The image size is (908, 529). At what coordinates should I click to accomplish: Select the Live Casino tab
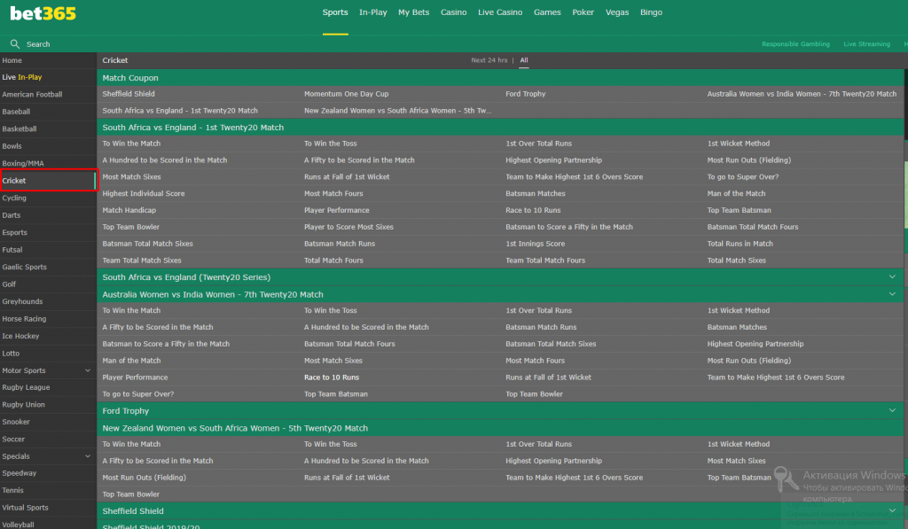[x=500, y=12]
